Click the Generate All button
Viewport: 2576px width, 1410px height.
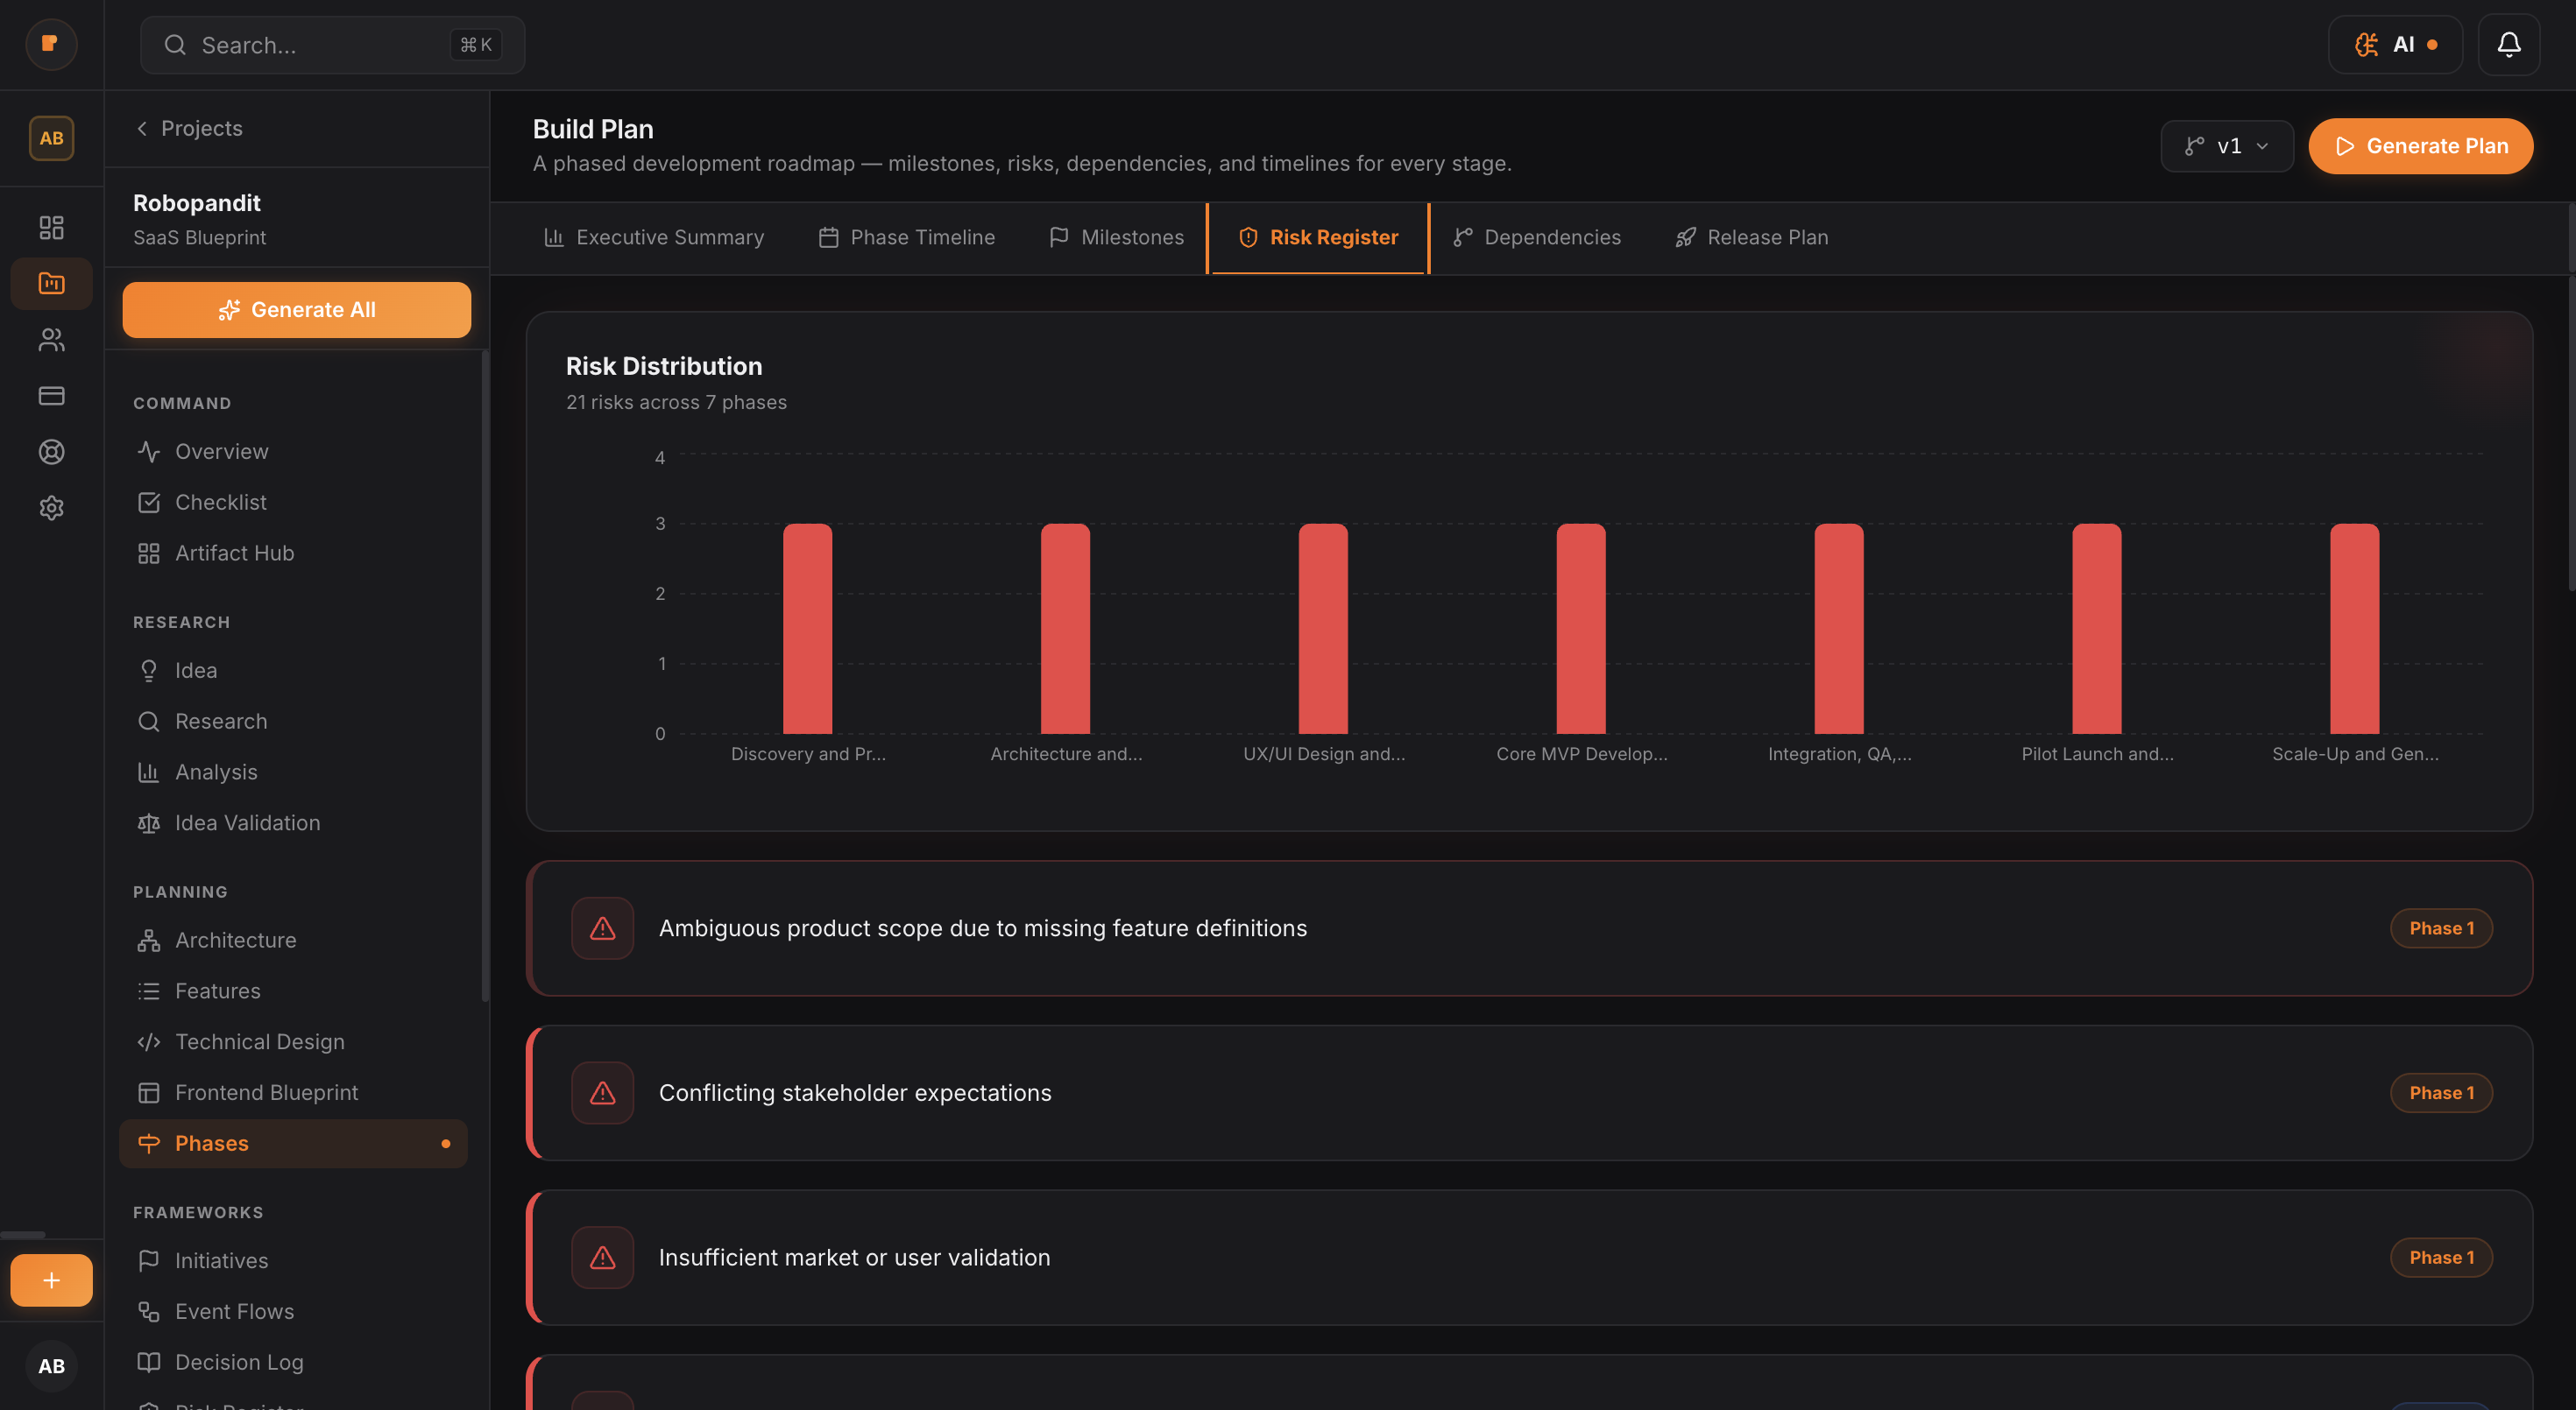click(296, 309)
